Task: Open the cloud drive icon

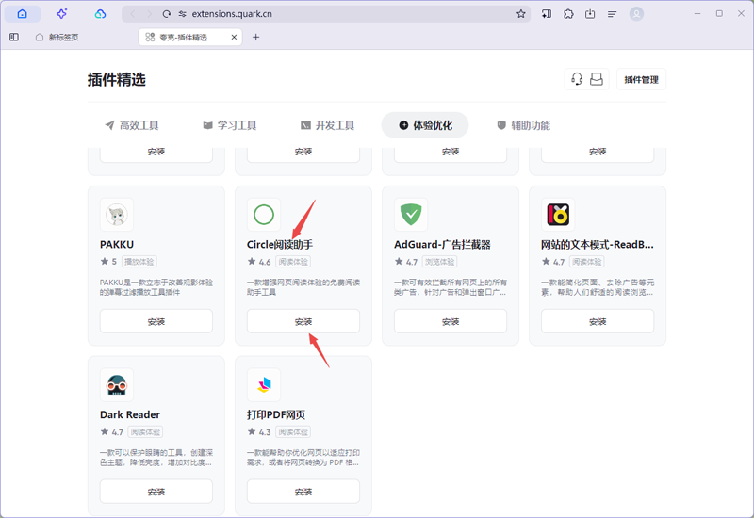Action: coord(100,14)
